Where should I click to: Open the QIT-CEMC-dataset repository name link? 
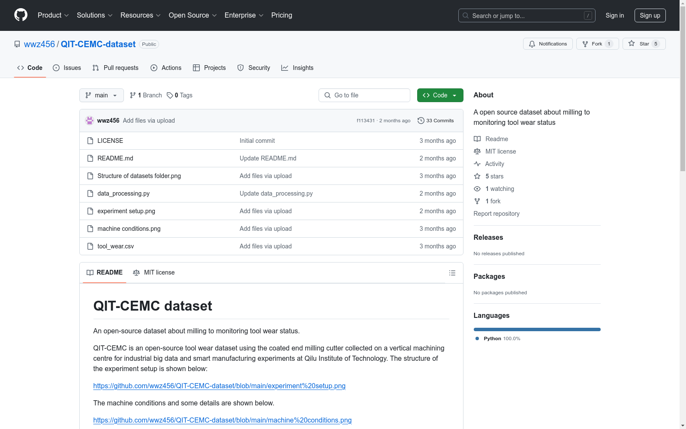tap(98, 44)
